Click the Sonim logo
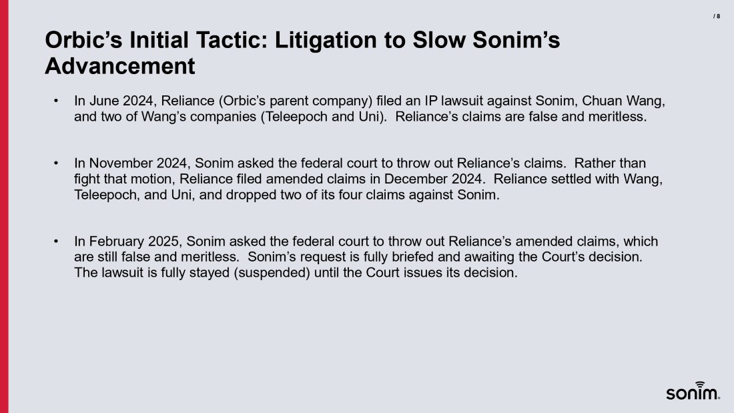This screenshot has width=734, height=413. point(693,392)
